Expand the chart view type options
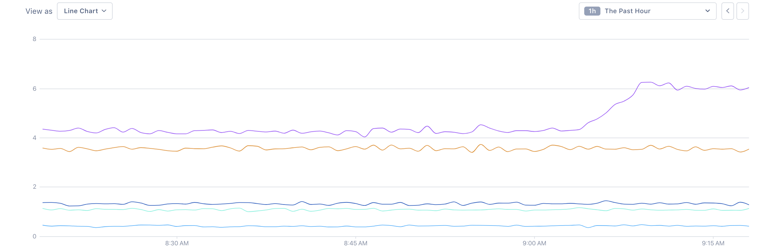The image size is (761, 251). (x=85, y=11)
